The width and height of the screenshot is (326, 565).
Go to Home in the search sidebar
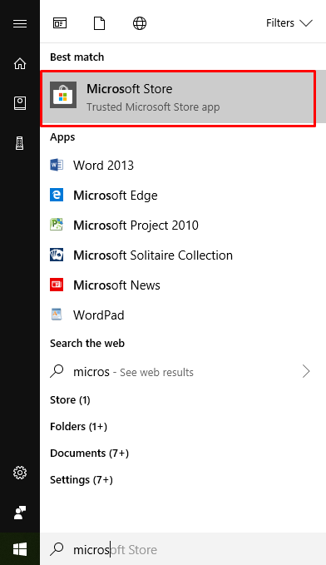20,63
